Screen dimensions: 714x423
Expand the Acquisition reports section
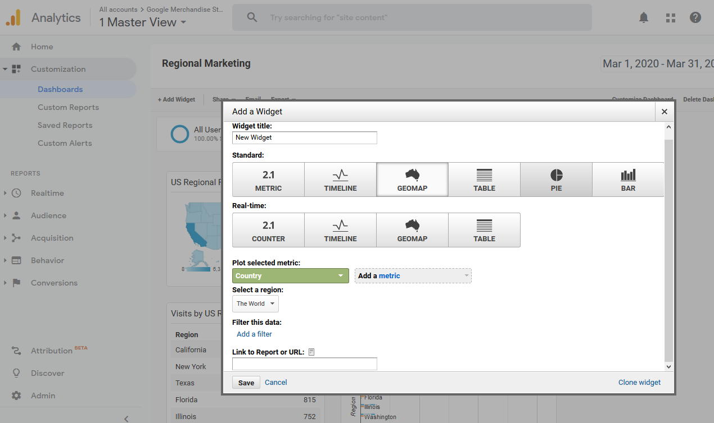[x=52, y=238]
